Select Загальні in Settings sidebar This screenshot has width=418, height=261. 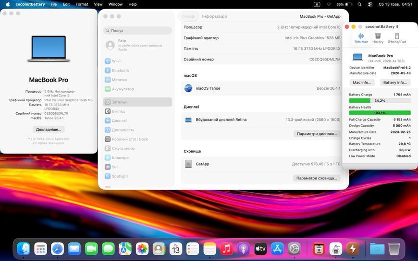(137, 102)
